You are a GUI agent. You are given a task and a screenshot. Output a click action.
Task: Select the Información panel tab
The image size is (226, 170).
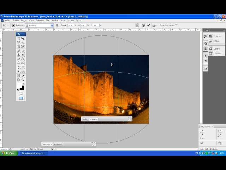click(206, 127)
